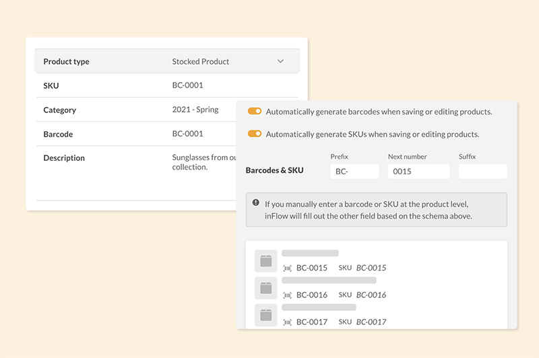Image resolution: width=539 pixels, height=358 pixels.
Task: Select the SKU value BC-0001
Action: click(187, 85)
